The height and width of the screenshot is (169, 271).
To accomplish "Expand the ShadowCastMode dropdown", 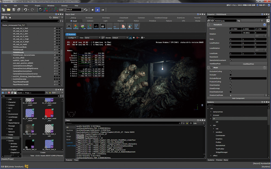I will tap(248, 95).
